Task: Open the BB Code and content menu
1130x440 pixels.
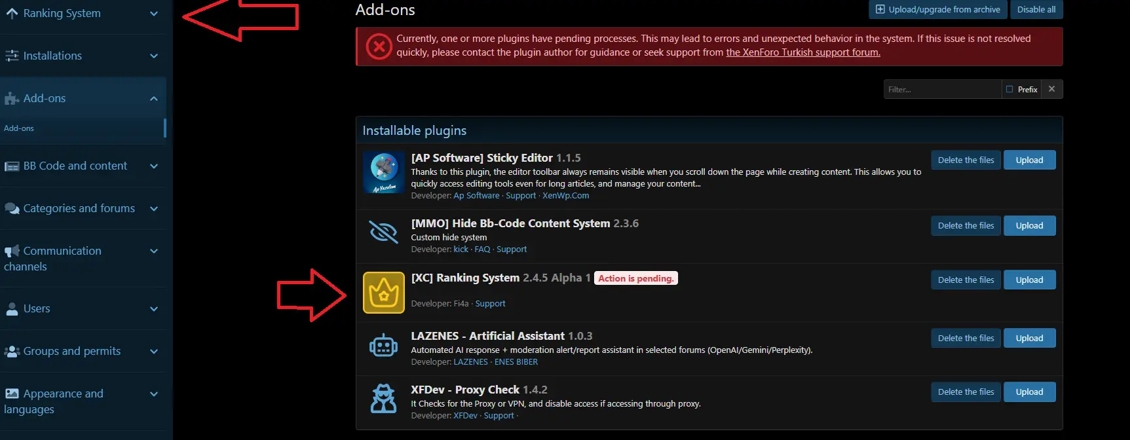Action: tap(75, 166)
